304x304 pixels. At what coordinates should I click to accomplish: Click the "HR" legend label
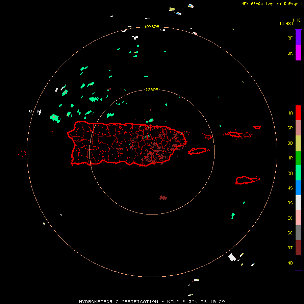click(x=290, y=158)
